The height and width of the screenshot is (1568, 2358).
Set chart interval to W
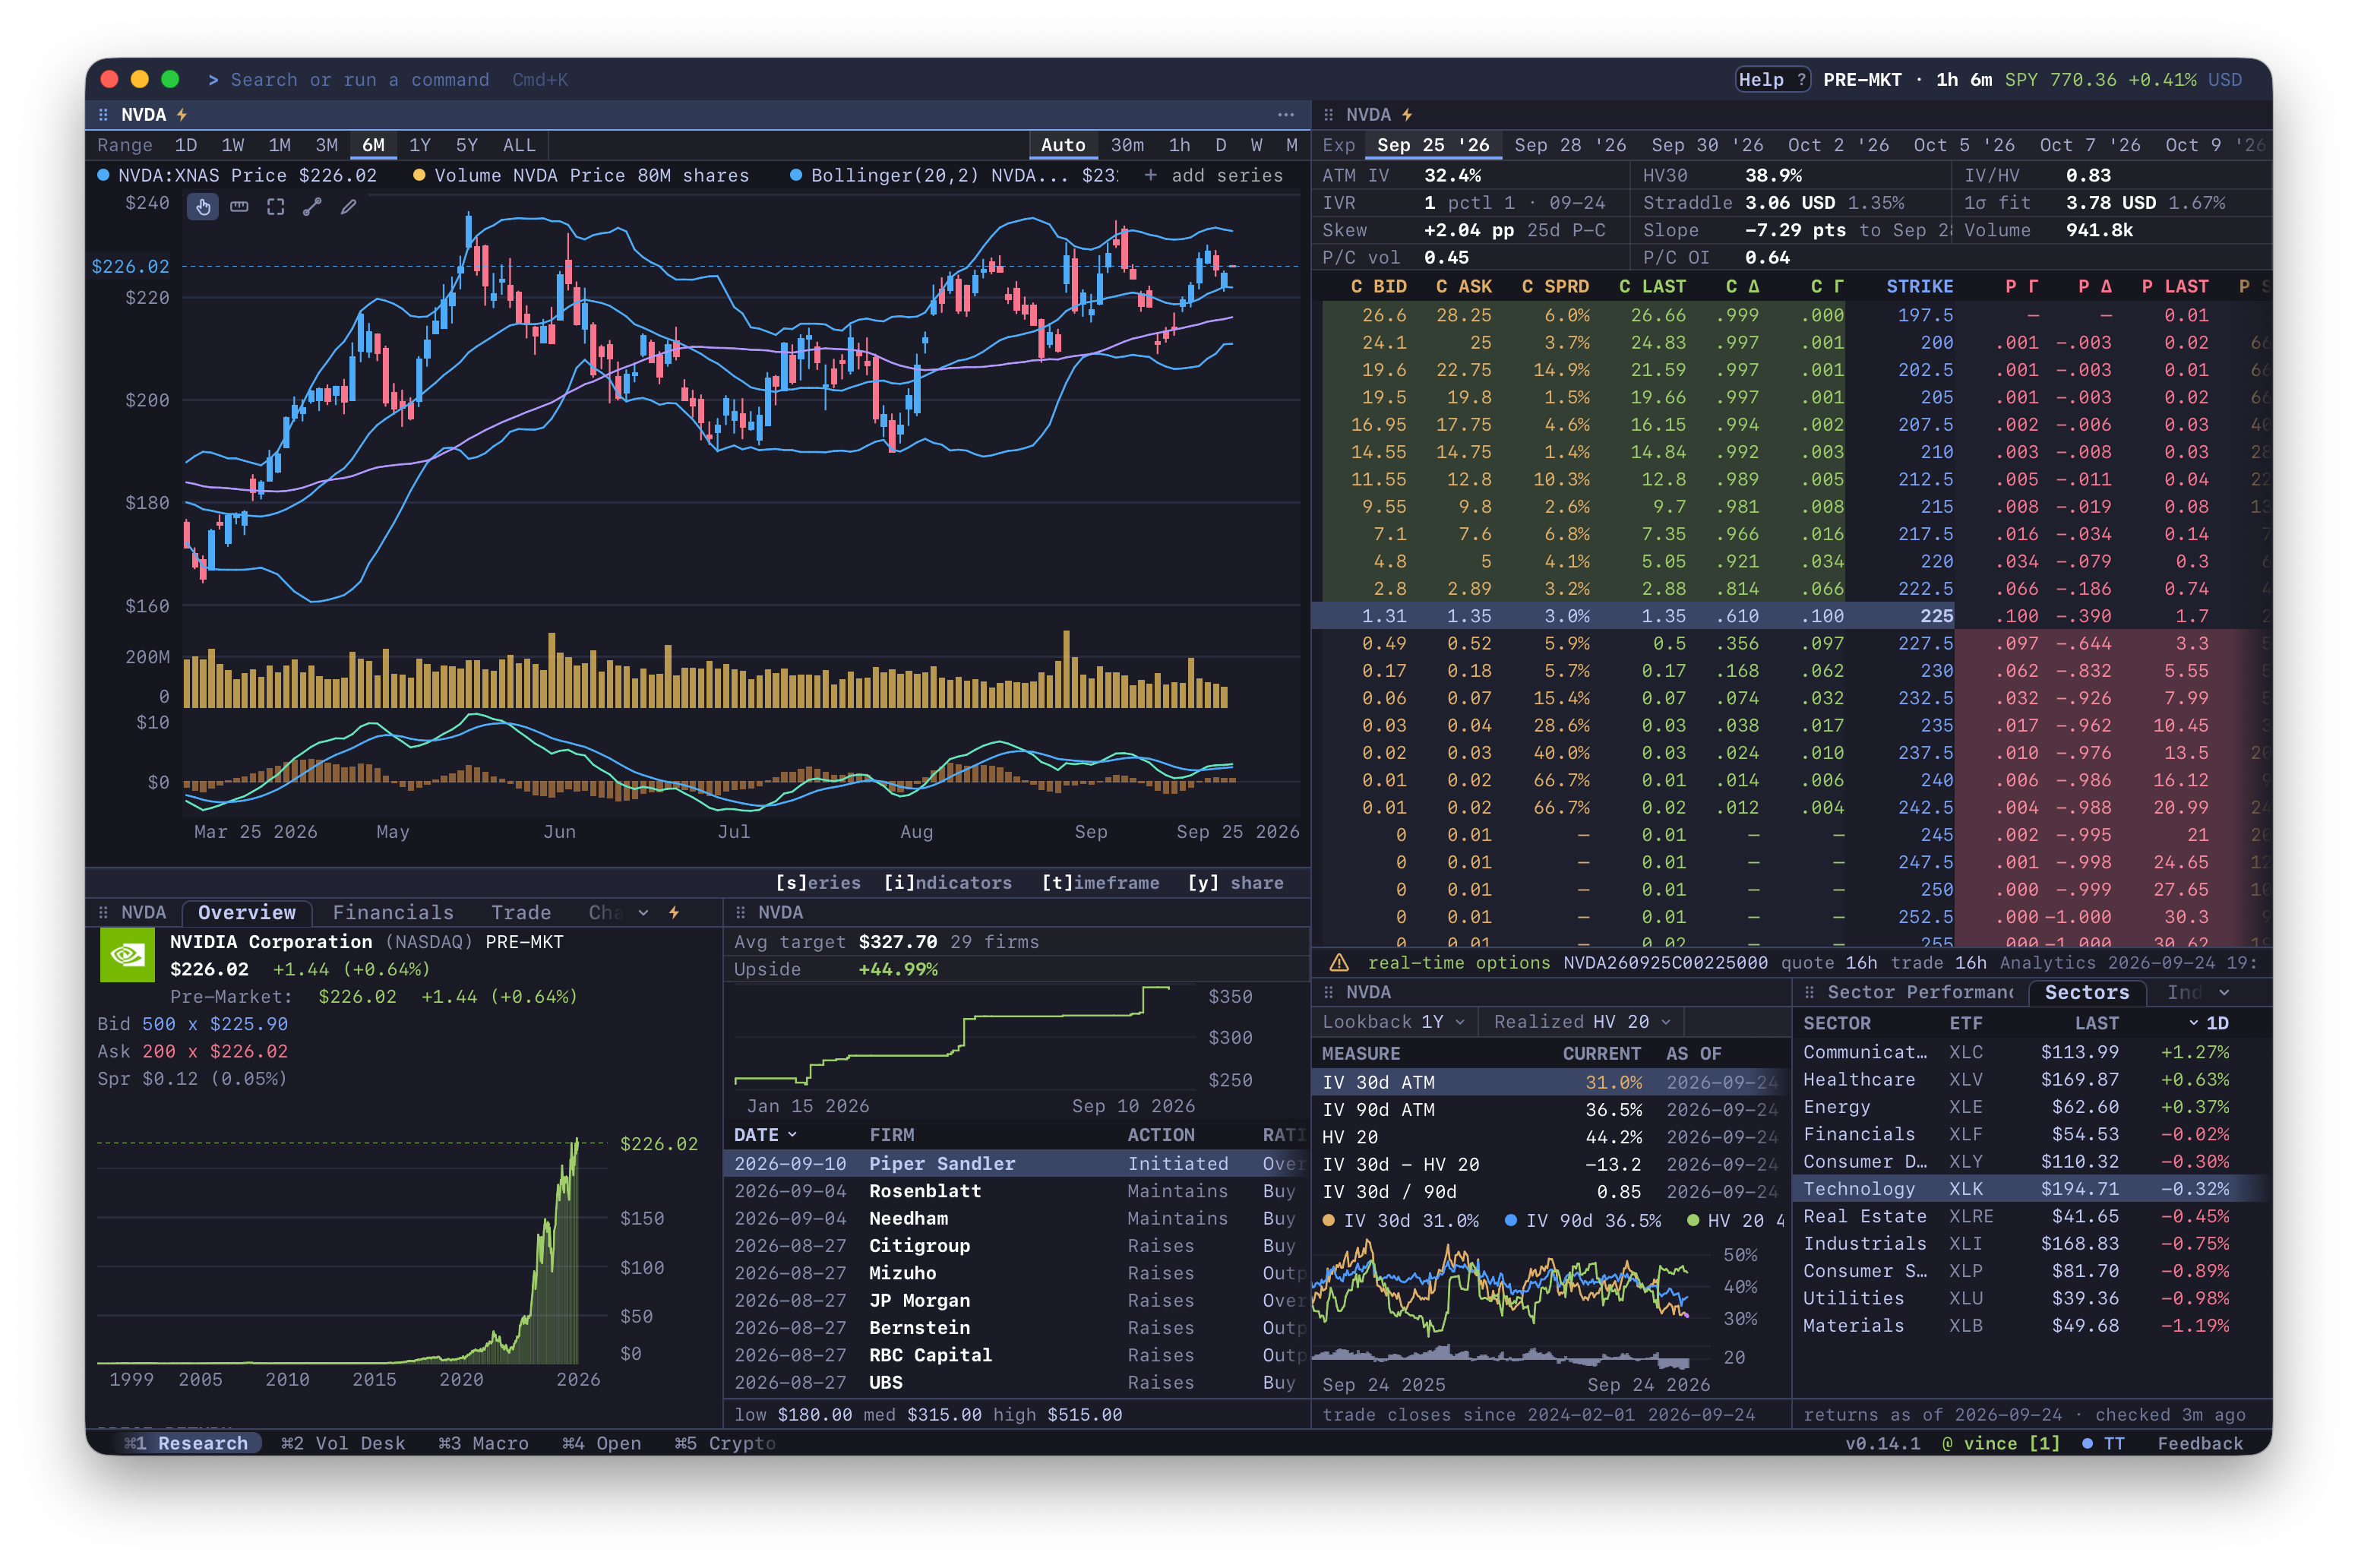(1256, 145)
